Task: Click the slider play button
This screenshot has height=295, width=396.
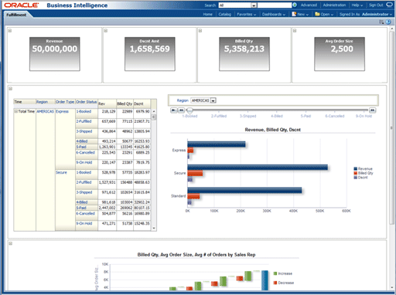Action: 174,110
